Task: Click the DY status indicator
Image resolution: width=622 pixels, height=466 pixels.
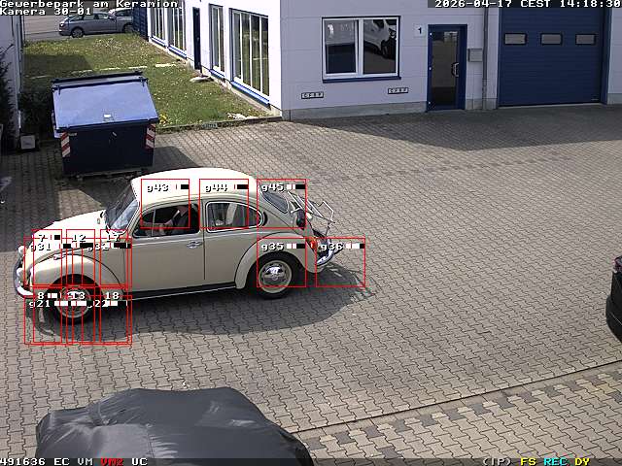Action: pos(582,461)
